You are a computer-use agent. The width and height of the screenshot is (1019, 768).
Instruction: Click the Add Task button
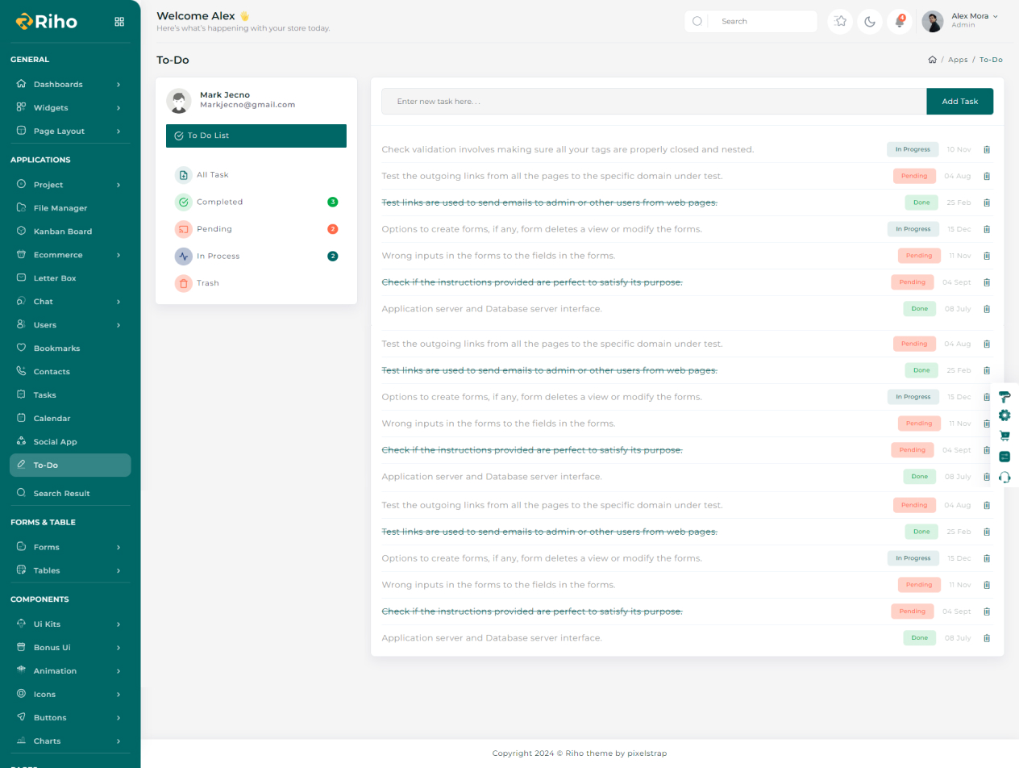(x=959, y=102)
